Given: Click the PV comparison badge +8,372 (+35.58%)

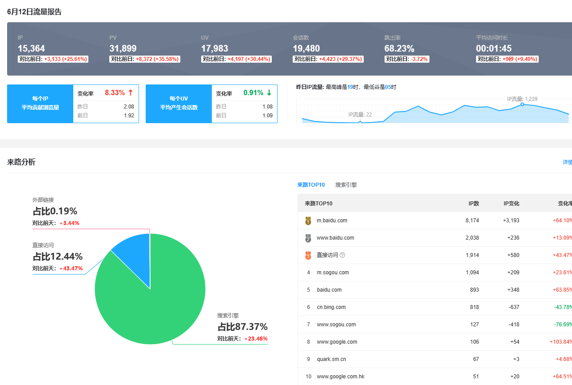Looking at the screenshot, I should [x=145, y=59].
